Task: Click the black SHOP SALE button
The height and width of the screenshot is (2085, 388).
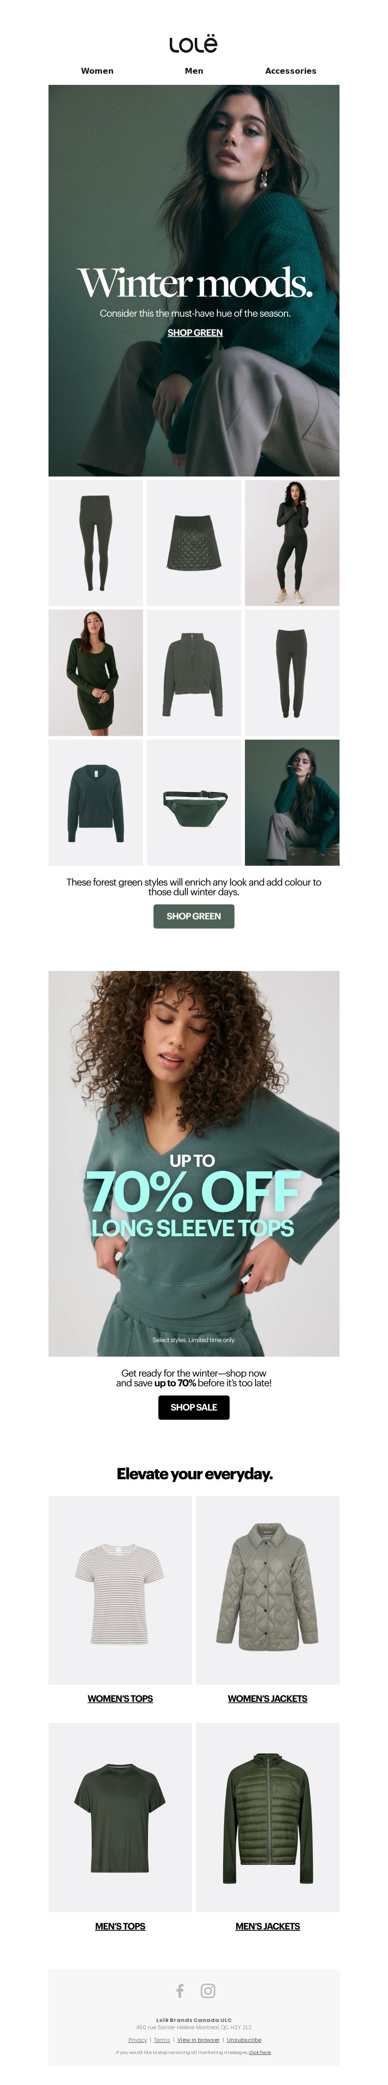Action: 194,1407
